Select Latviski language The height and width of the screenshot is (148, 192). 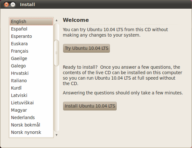pyautogui.click(x=31, y=95)
